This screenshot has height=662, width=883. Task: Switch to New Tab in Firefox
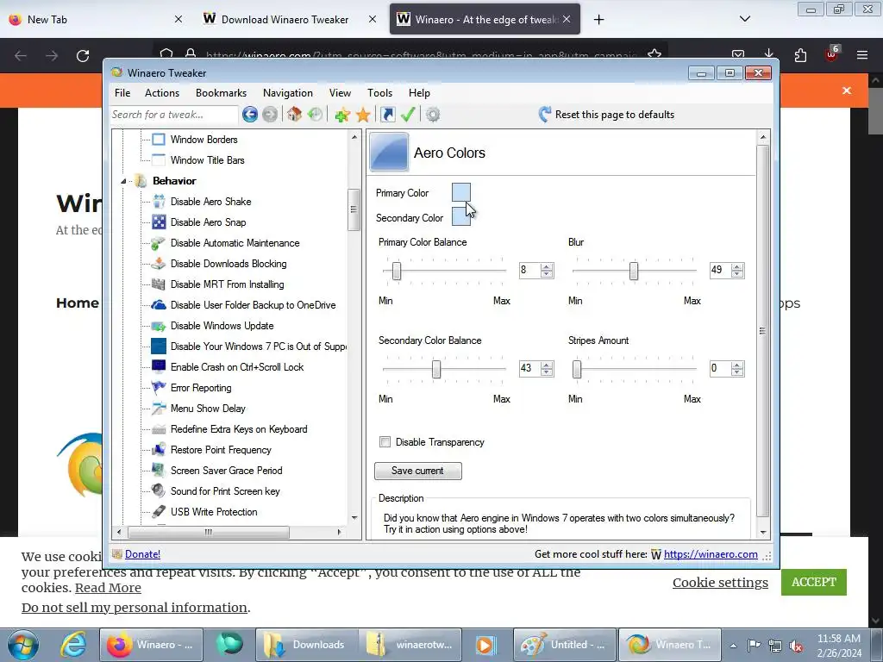point(96,19)
